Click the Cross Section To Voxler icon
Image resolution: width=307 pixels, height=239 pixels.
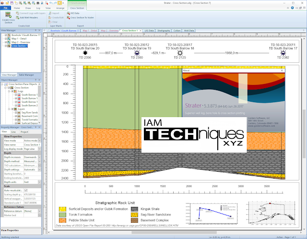[x=68, y=18]
